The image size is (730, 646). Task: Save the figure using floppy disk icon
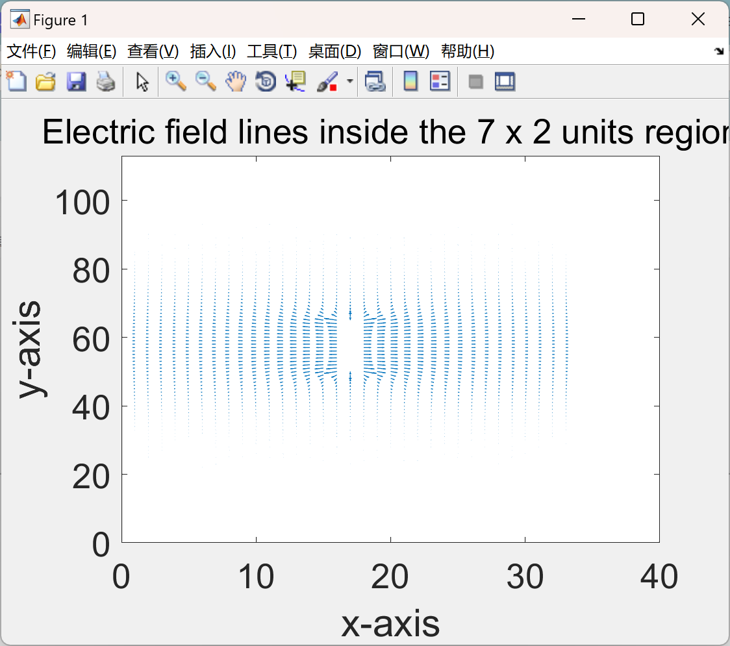(x=76, y=81)
